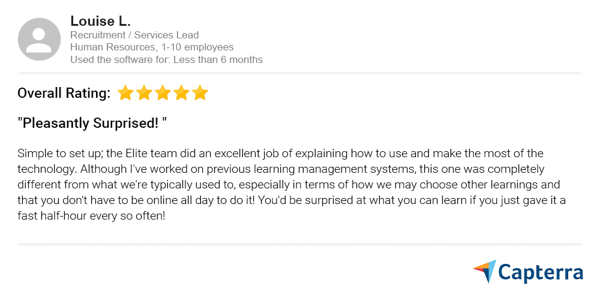Click the review line starting 'different from what'
This screenshot has height=297, width=600.
(x=289, y=184)
